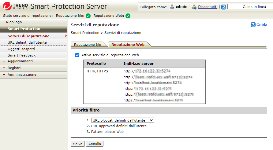Collapse the Smart Protection menu section
The image size is (273, 150).
tap(4, 29)
